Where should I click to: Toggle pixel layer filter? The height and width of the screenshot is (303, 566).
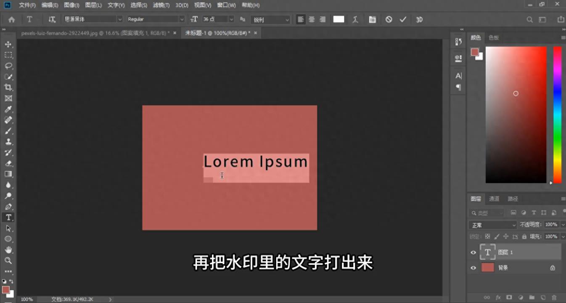tap(513, 213)
